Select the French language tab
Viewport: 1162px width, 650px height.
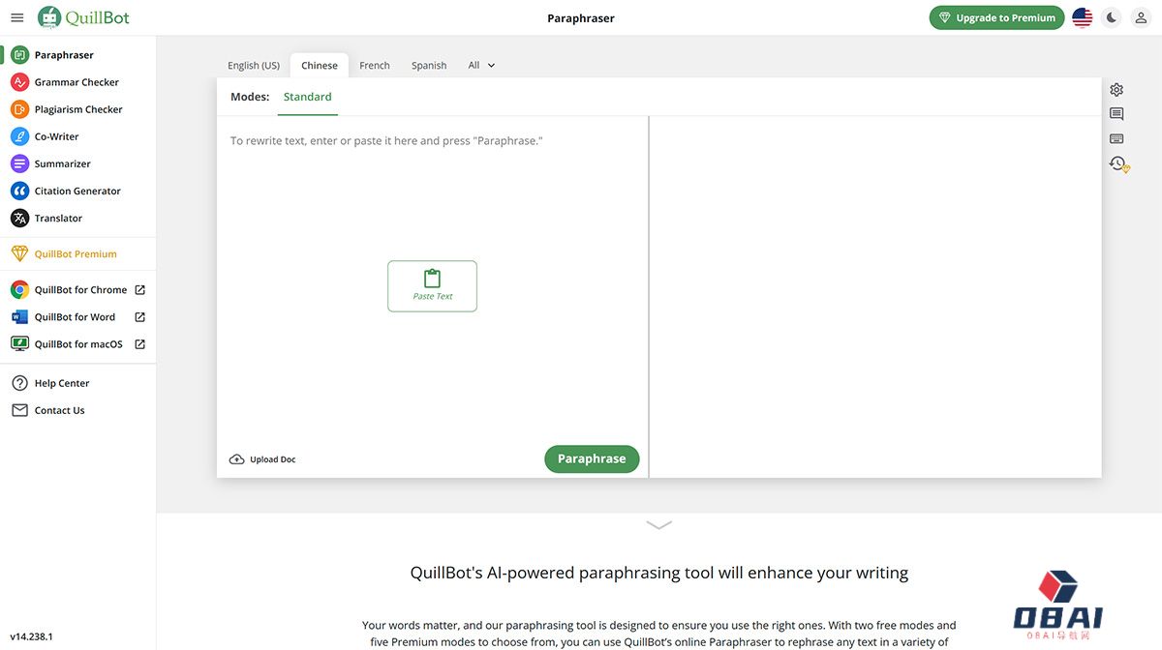(x=375, y=65)
